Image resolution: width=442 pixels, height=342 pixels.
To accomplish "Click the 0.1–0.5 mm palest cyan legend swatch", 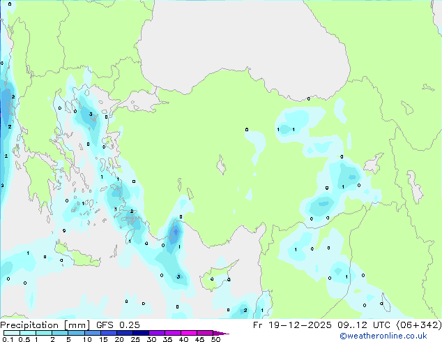I will pos(12,333).
